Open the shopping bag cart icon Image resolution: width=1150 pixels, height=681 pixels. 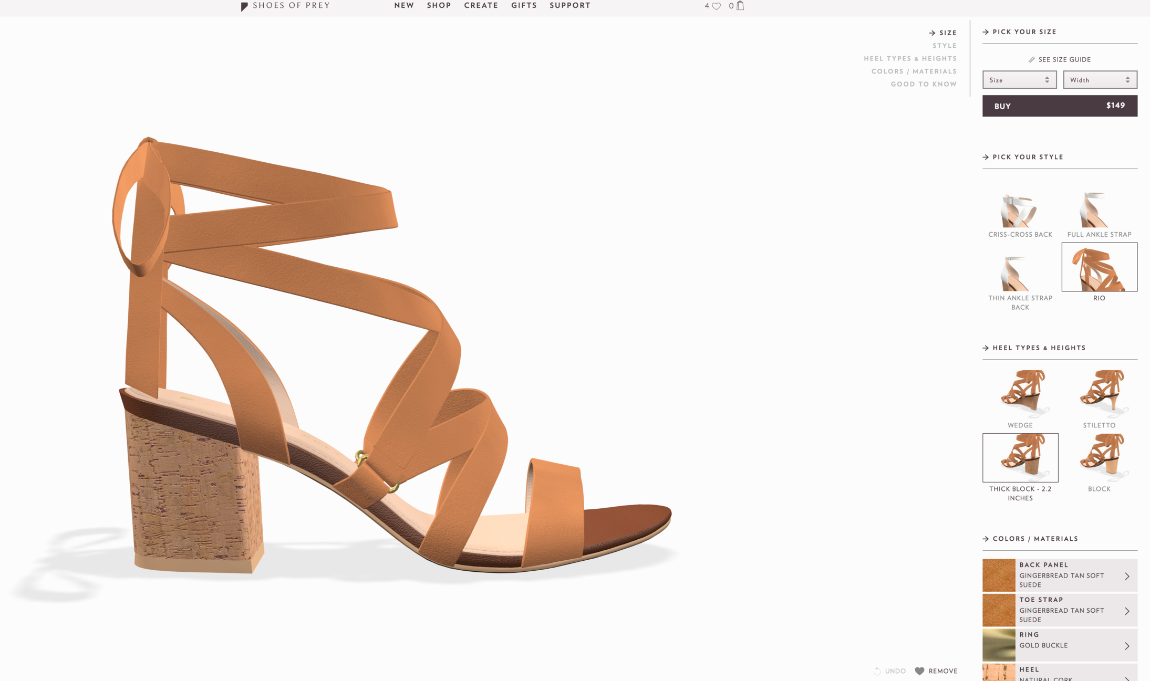(740, 6)
